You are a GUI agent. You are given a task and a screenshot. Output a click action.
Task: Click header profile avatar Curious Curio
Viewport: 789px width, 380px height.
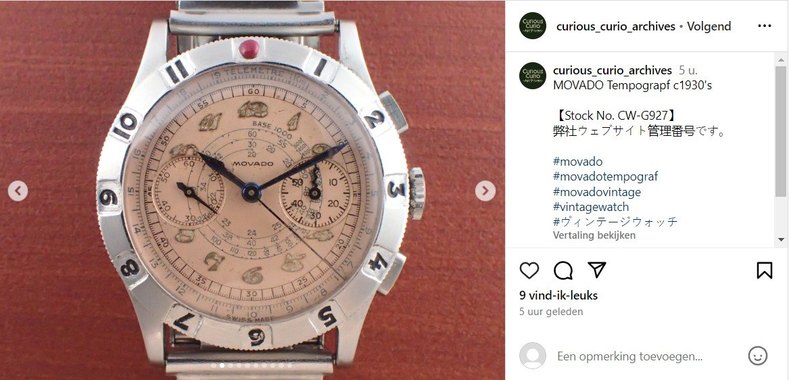click(x=533, y=26)
